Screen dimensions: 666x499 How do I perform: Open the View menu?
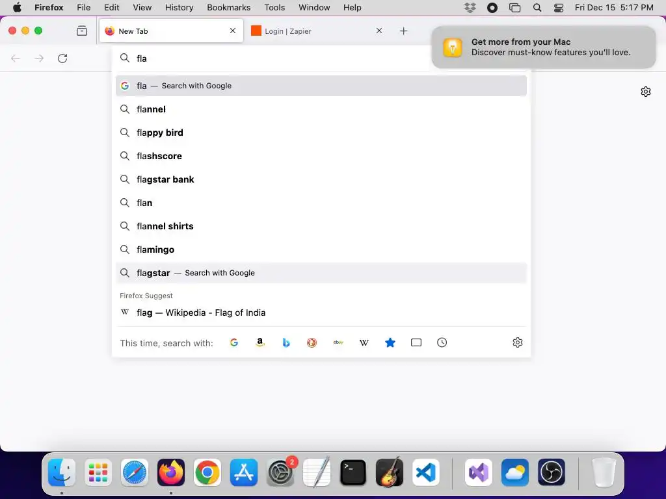[x=142, y=8]
